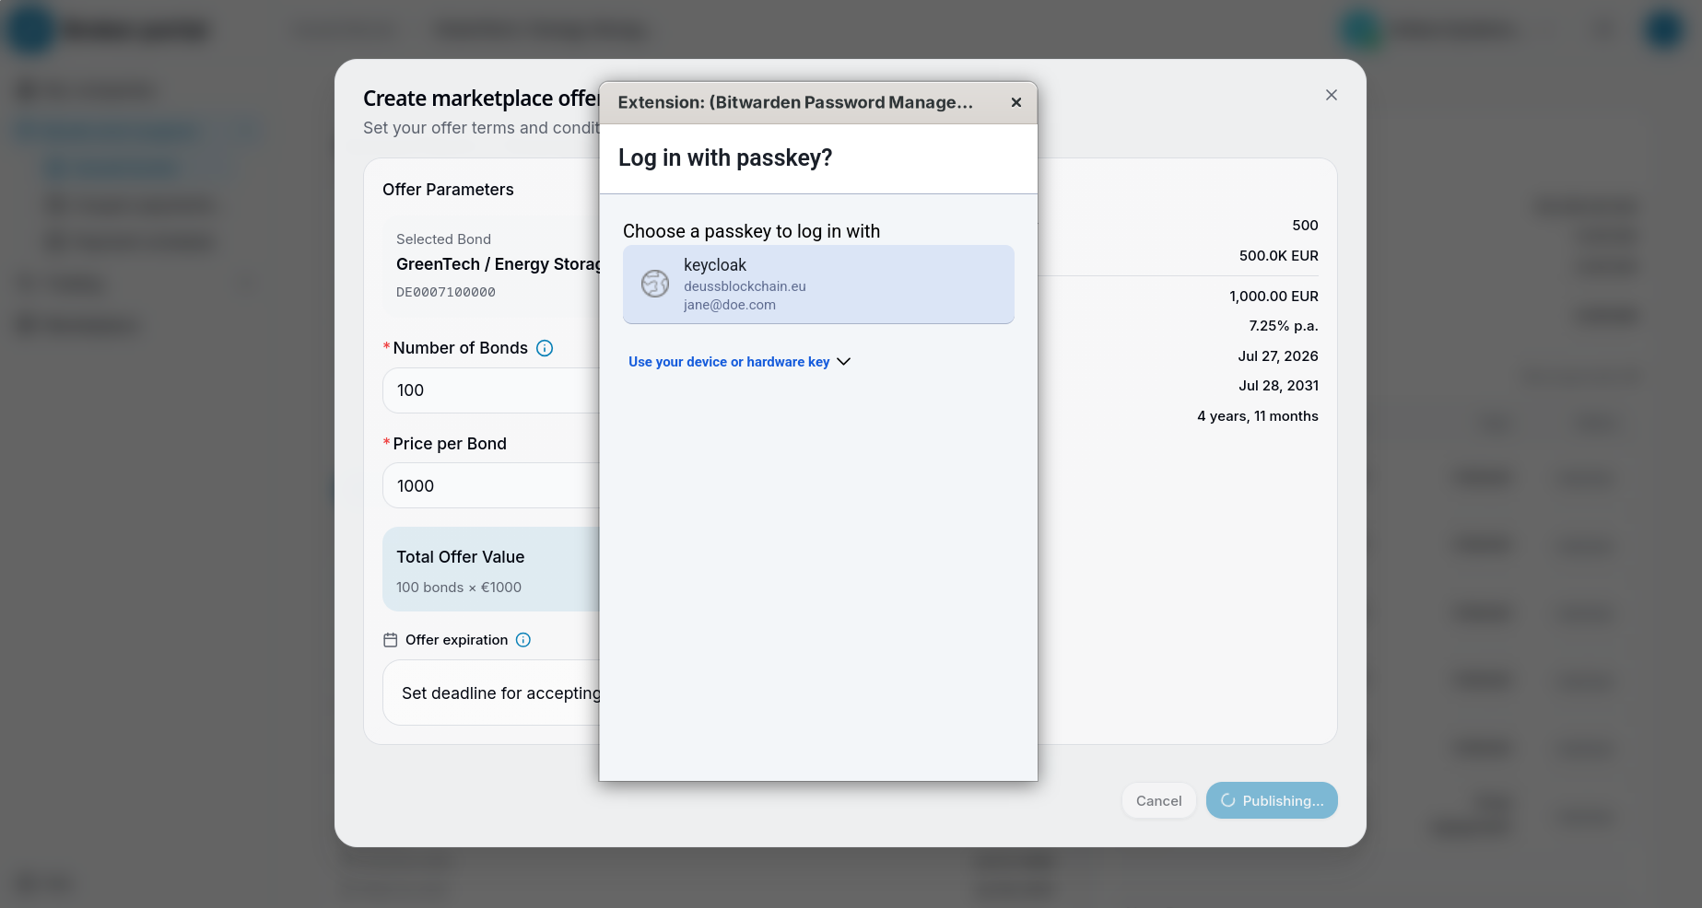Click the Set deadline for accepting field

click(491, 693)
